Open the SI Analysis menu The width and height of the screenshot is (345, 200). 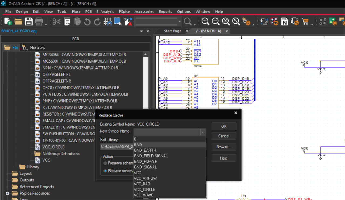105,12
